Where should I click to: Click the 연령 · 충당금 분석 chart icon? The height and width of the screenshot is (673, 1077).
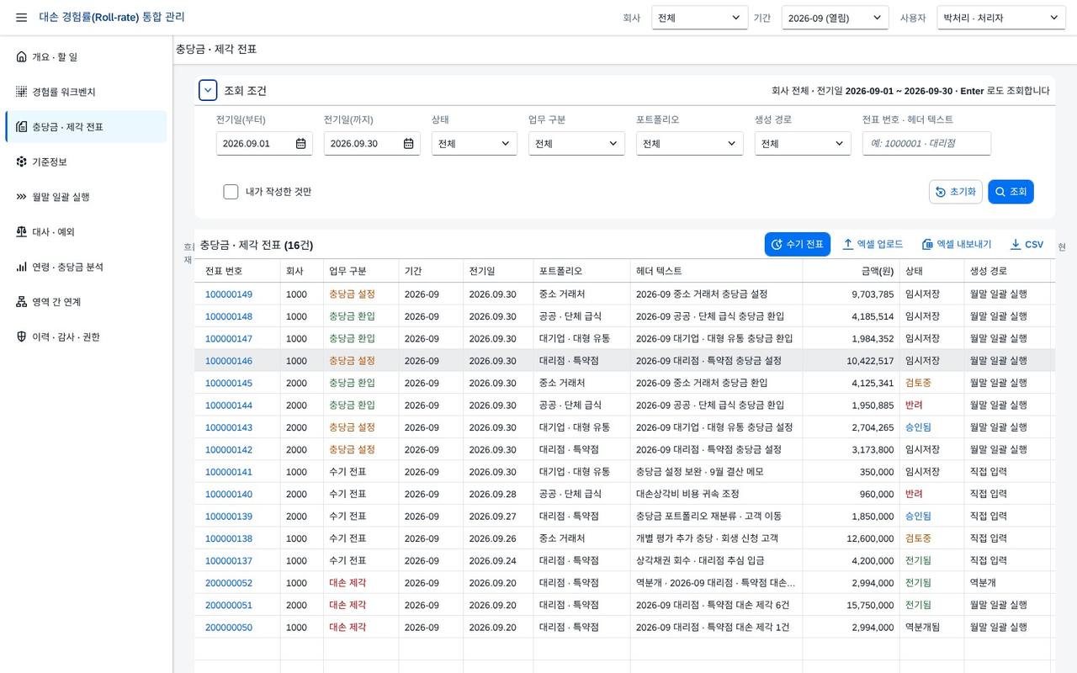pyautogui.click(x=21, y=267)
